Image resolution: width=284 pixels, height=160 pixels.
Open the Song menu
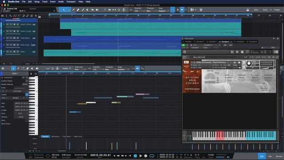tap(37, 2)
